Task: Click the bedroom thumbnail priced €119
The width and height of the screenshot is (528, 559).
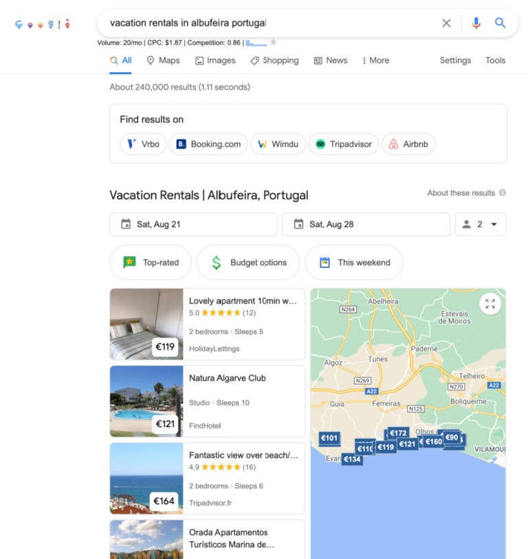Action: (x=146, y=324)
